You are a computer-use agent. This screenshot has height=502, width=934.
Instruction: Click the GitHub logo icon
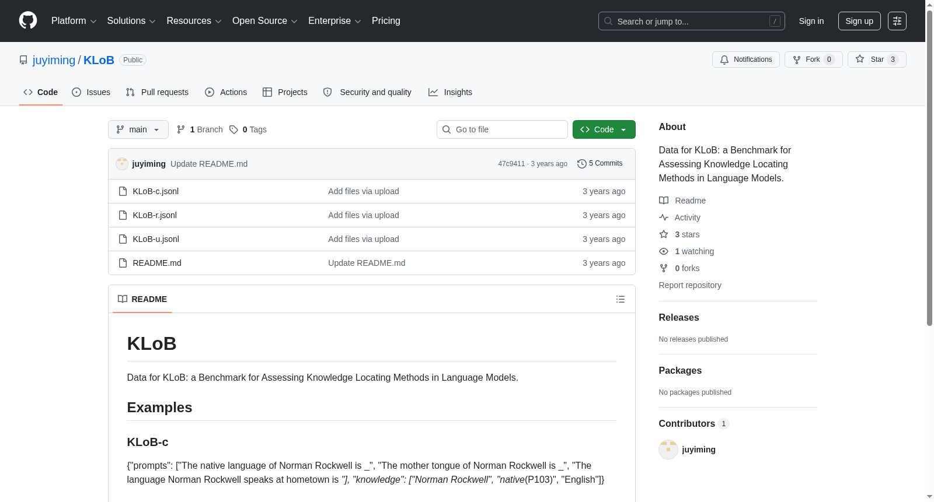pyautogui.click(x=28, y=20)
